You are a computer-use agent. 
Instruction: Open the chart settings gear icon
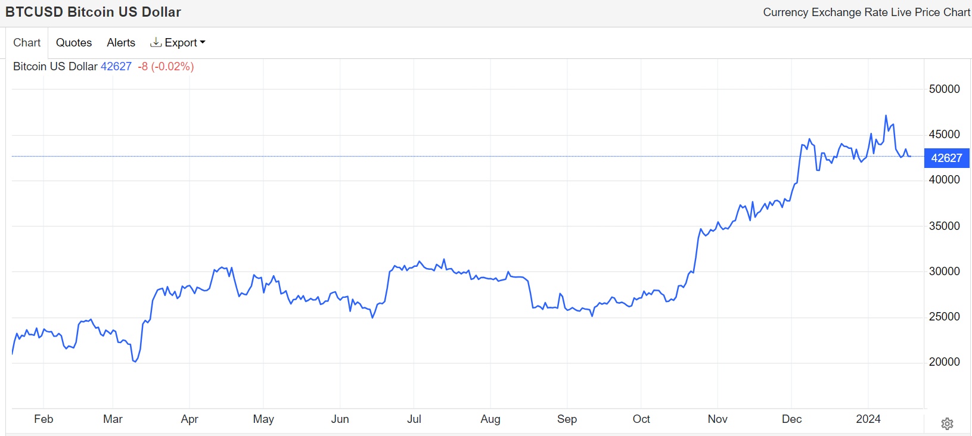[x=947, y=423]
